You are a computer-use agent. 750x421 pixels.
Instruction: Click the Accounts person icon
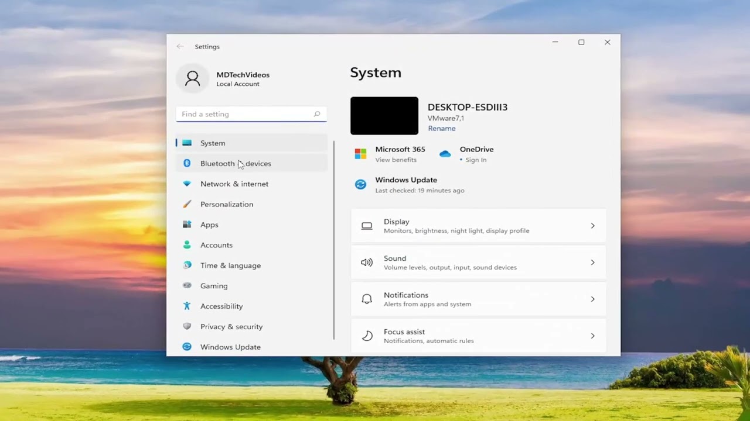coord(187,245)
